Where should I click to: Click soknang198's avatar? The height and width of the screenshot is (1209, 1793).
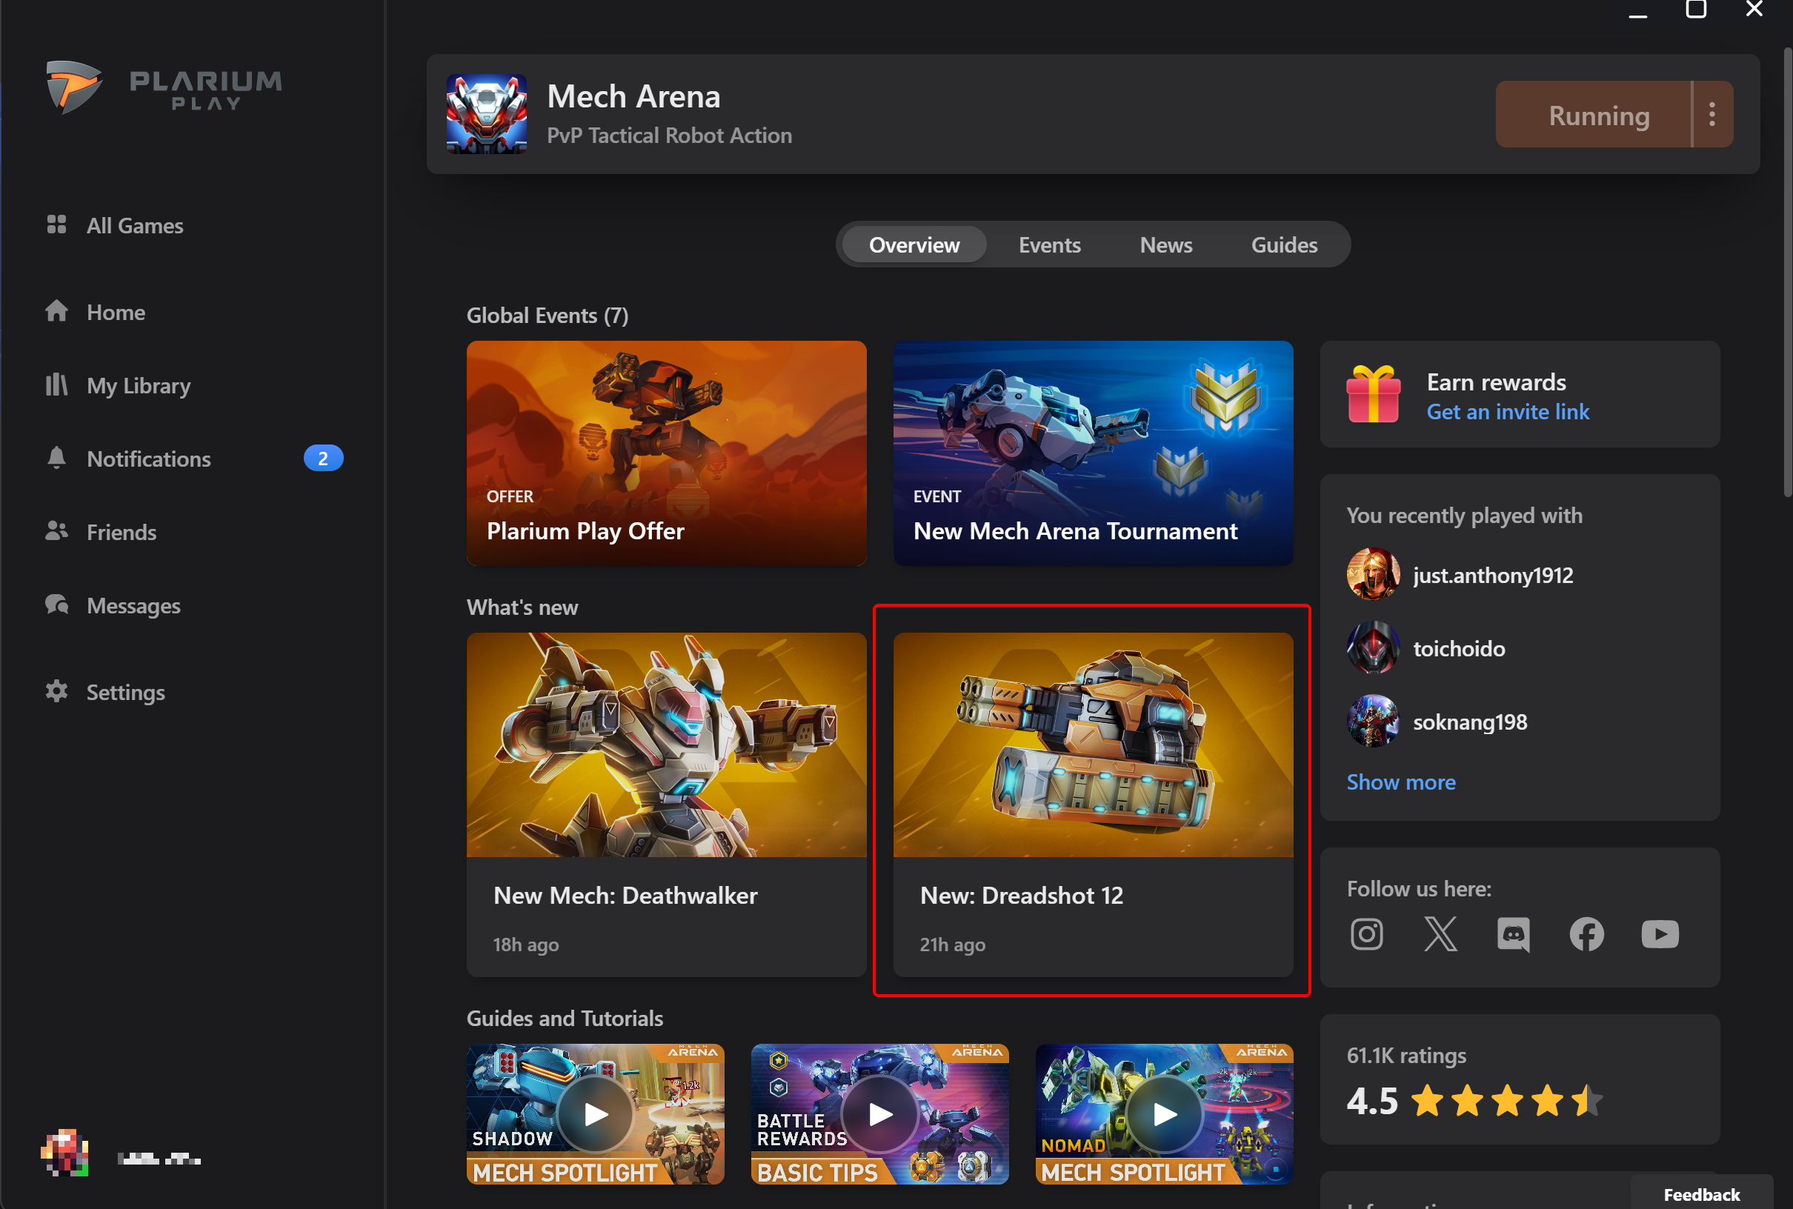1373,721
